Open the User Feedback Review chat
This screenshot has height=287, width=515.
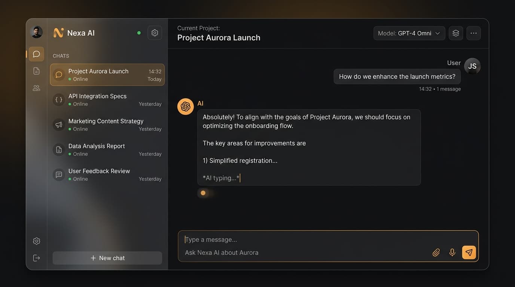(x=107, y=175)
